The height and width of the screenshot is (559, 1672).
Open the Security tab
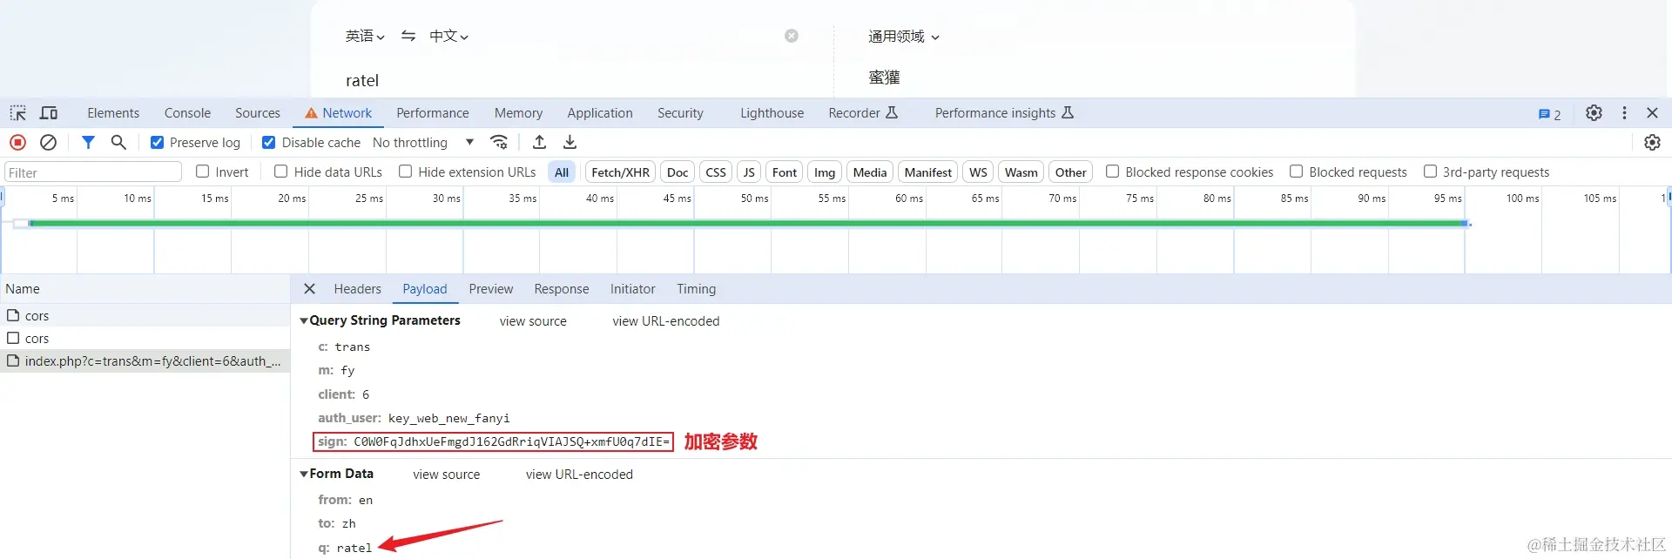[680, 113]
